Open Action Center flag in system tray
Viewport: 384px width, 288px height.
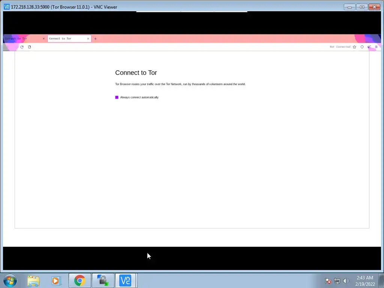pyautogui.click(x=328, y=281)
